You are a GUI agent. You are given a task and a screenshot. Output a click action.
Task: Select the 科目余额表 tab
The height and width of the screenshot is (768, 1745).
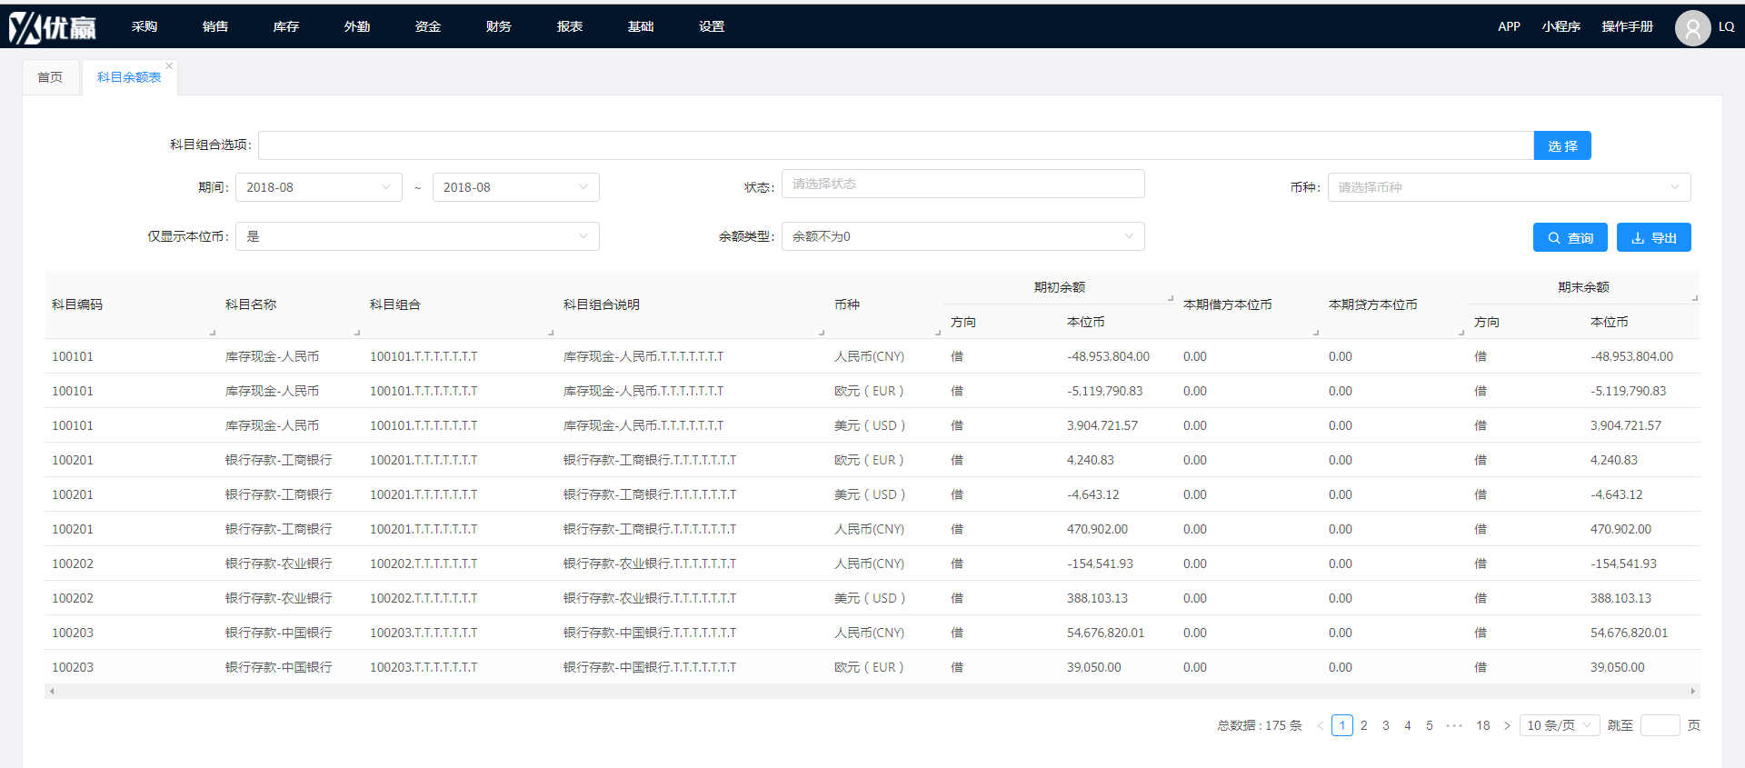point(129,77)
